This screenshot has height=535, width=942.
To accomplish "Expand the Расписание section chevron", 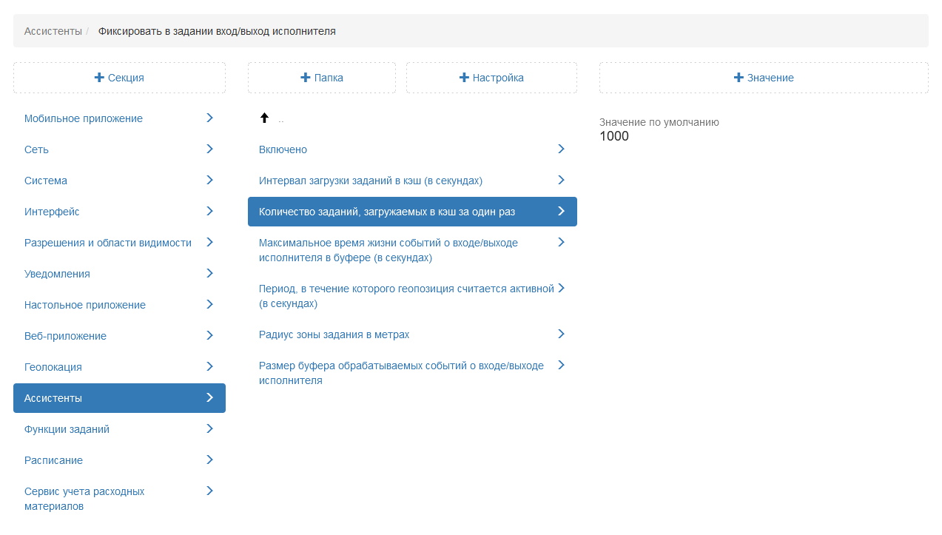I will tap(209, 460).
